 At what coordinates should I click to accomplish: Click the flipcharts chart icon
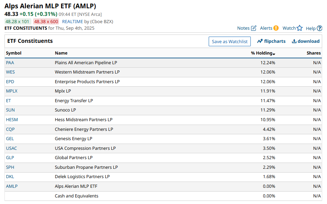pyautogui.click(x=260, y=41)
